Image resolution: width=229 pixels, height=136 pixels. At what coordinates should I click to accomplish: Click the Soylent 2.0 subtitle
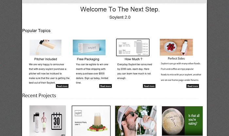[120, 17]
